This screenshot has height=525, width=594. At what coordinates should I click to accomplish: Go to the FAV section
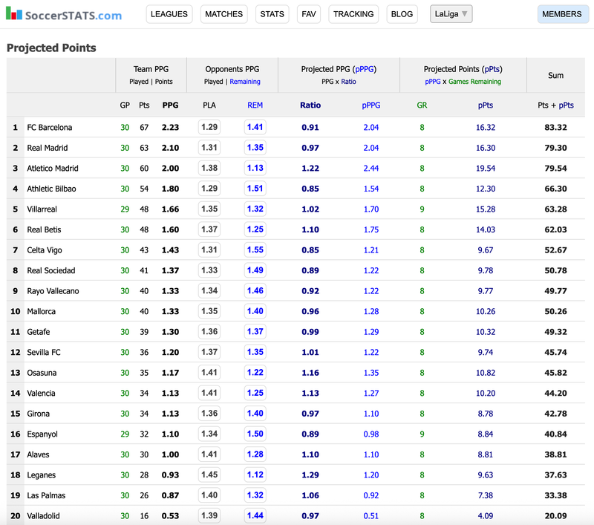[307, 14]
